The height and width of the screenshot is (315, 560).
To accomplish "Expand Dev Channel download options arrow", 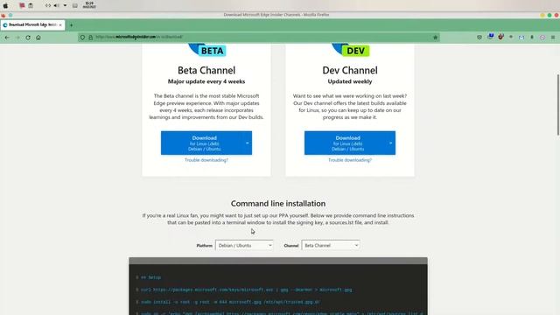I will [x=391, y=143].
